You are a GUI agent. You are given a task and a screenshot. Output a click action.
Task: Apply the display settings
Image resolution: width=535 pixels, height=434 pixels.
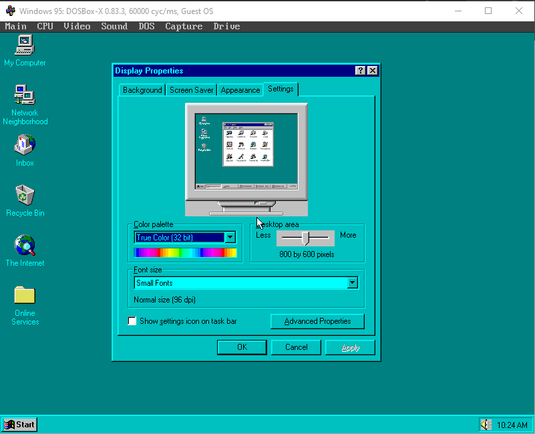[350, 347]
